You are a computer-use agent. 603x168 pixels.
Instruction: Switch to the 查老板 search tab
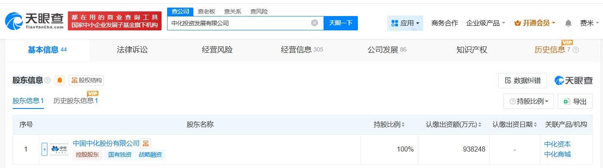(207, 11)
